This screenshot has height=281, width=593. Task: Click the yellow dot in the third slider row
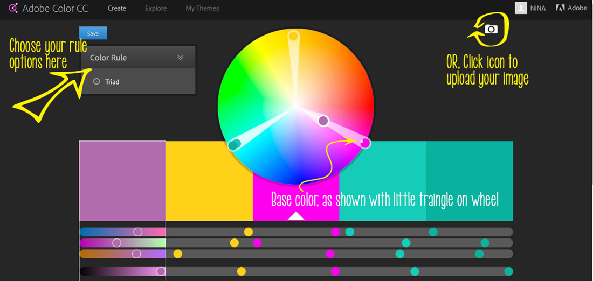pos(178,254)
